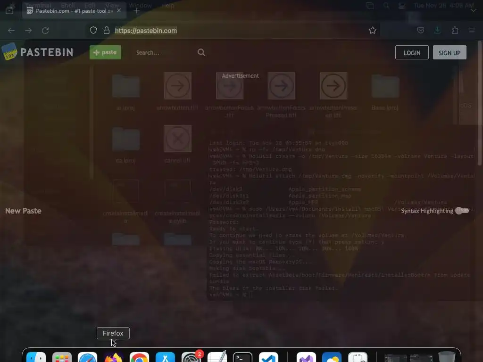Expand the list all tabs chevron
Image resolution: width=483 pixels, height=362 pixels.
[x=474, y=10]
